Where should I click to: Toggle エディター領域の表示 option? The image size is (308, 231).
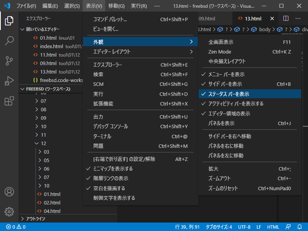(249, 114)
